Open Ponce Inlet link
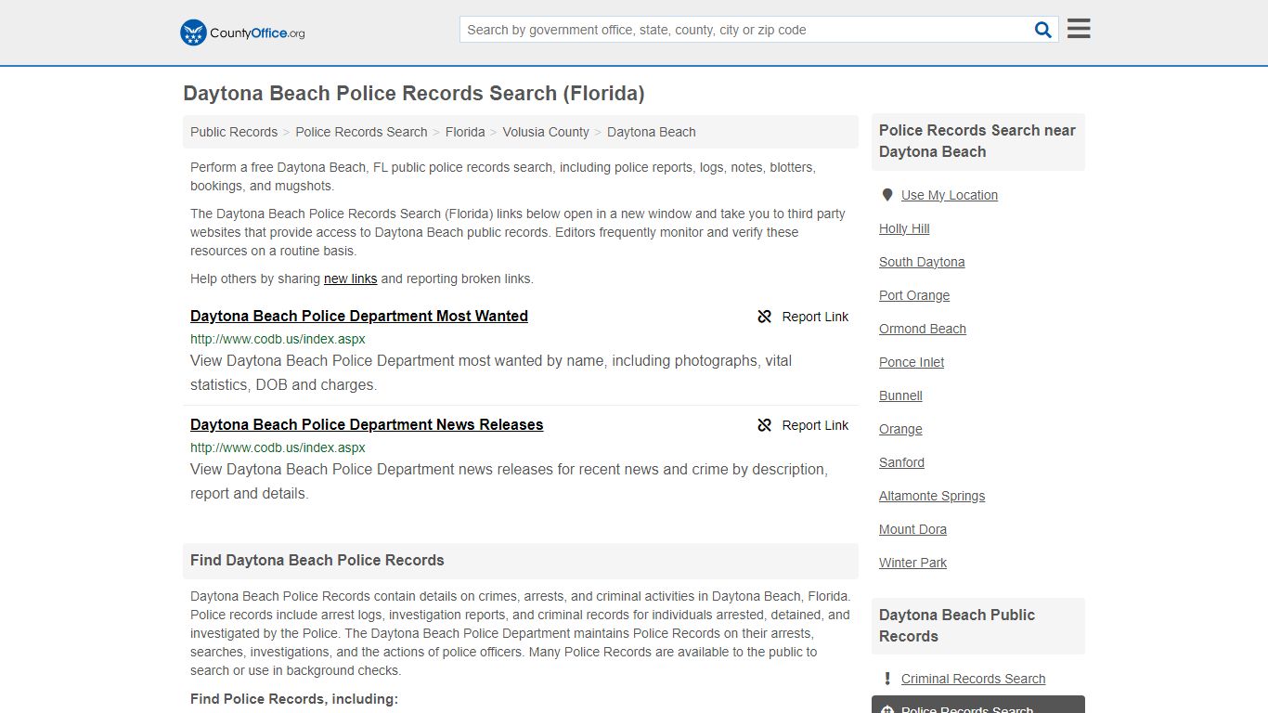Screen dimensions: 1268x713 click(912, 362)
